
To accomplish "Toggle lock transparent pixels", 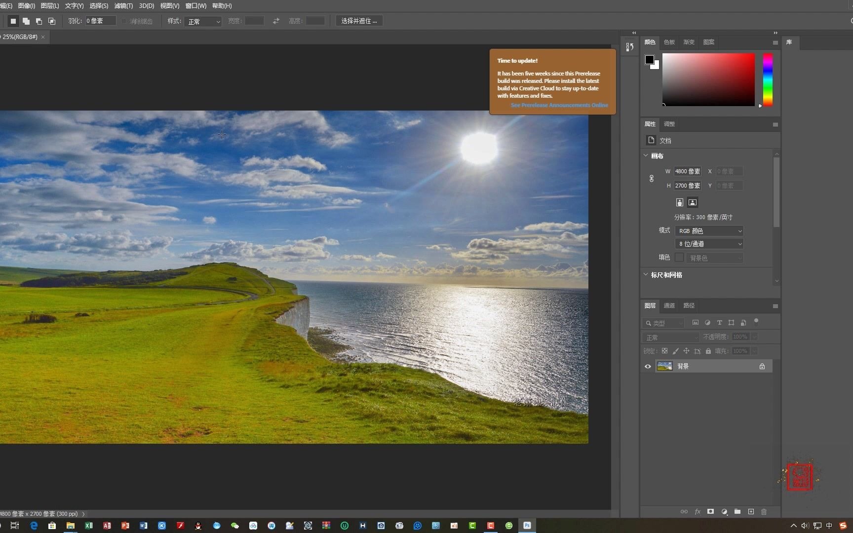I will pyautogui.click(x=665, y=351).
